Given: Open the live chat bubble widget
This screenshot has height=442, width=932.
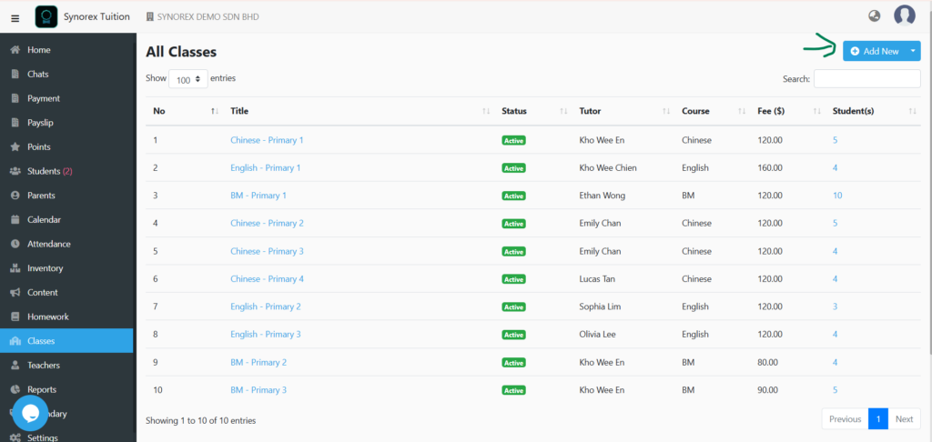Looking at the screenshot, I should 30,413.
